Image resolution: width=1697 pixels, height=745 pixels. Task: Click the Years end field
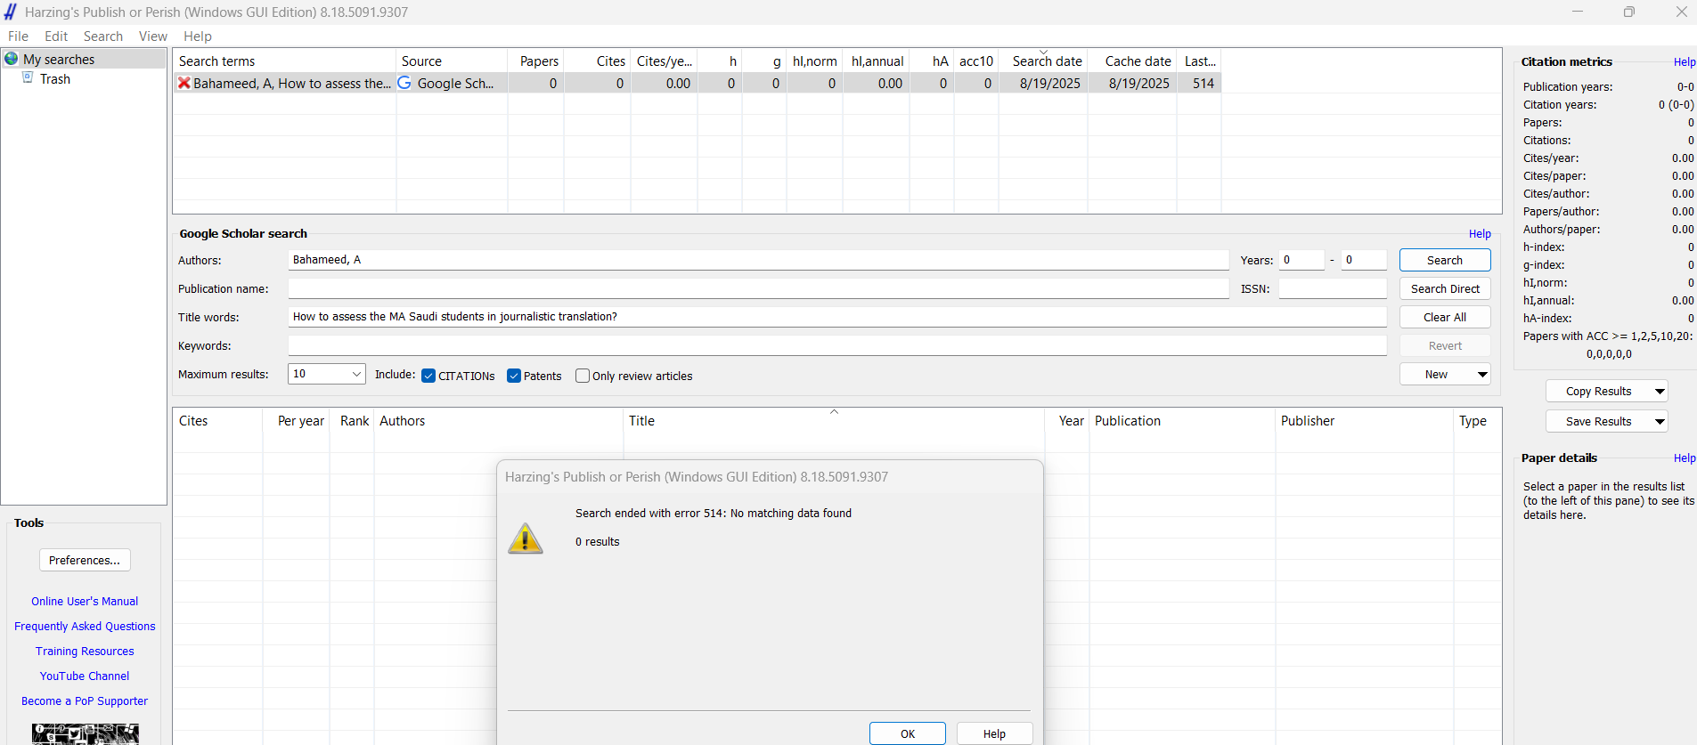click(1364, 260)
